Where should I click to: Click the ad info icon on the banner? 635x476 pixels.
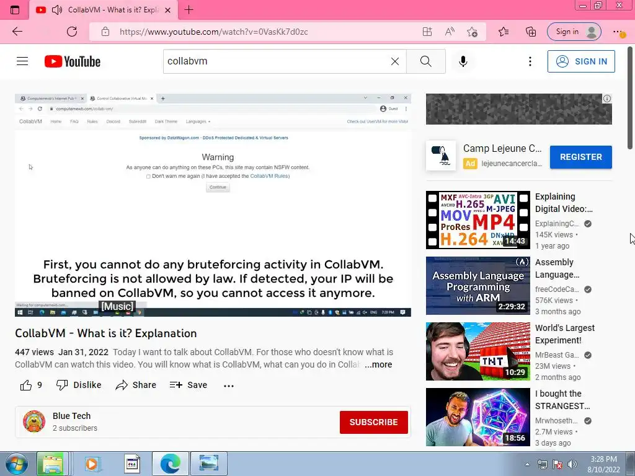point(606,99)
